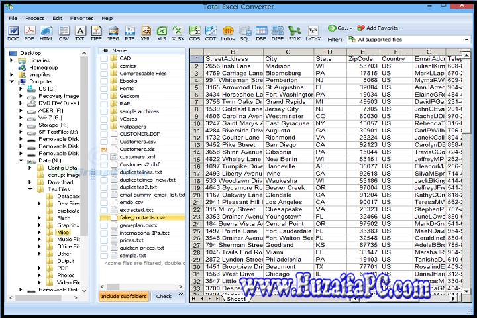477x318 pixels.
Task: Expand the Graphics folder node
Action: (39, 225)
